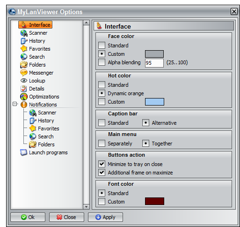
Task: Select Standard font color option
Action: pos(102,193)
